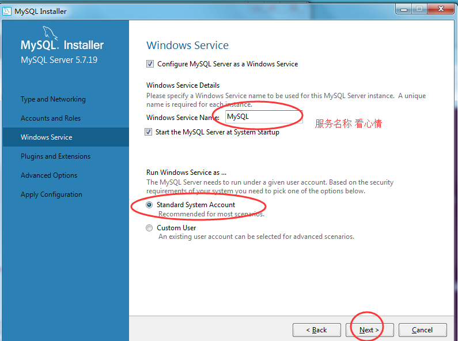Open Accounts and Roles step
The image size is (458, 341).
pos(51,118)
